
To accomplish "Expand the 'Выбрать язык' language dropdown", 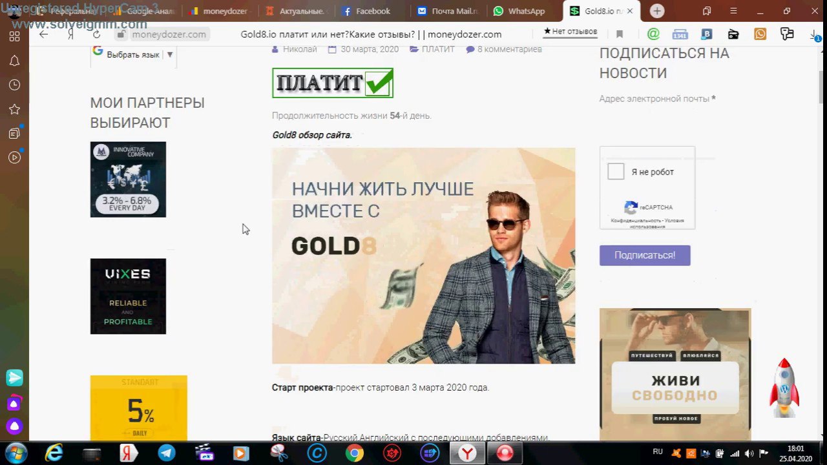I will pos(134,54).
